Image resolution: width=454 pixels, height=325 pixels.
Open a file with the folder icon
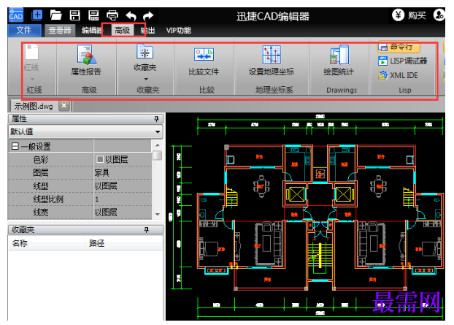tap(55, 15)
